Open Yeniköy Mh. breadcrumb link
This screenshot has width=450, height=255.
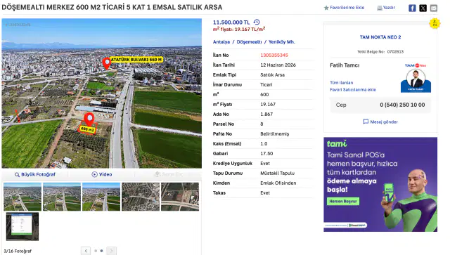[281, 42]
